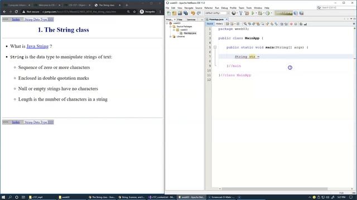357x200 pixels.
Task: Open the Configuration dropdown showing default config
Action: (x=217, y=13)
